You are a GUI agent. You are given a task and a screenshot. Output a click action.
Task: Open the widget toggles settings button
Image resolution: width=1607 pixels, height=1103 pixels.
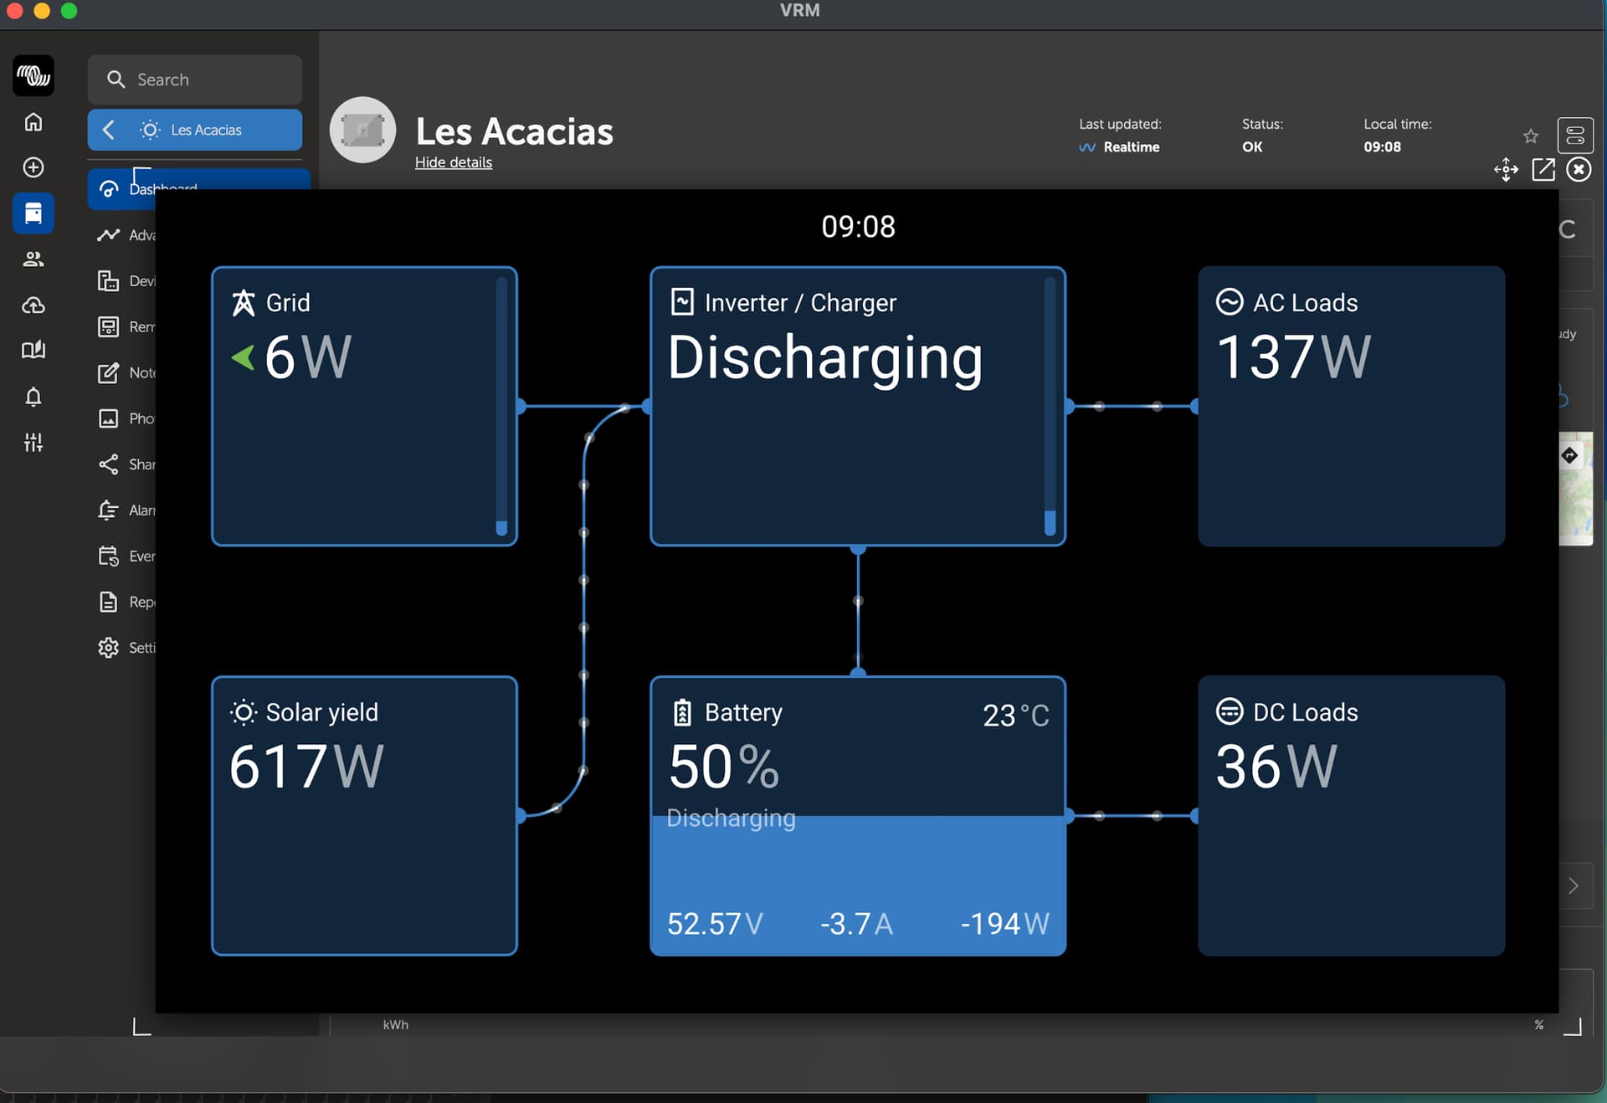coord(1574,136)
